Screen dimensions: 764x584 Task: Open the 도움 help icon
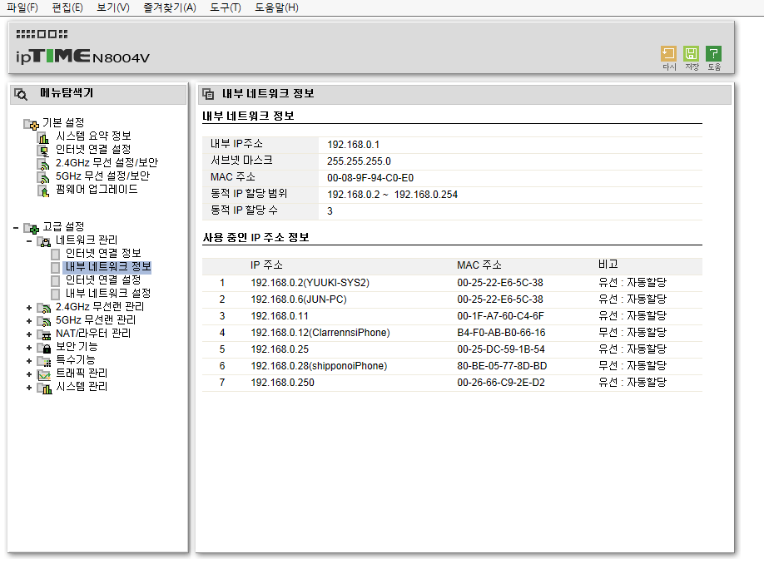(713, 53)
